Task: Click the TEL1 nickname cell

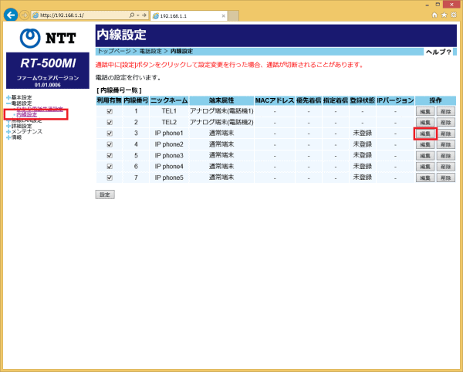Action: (x=169, y=111)
